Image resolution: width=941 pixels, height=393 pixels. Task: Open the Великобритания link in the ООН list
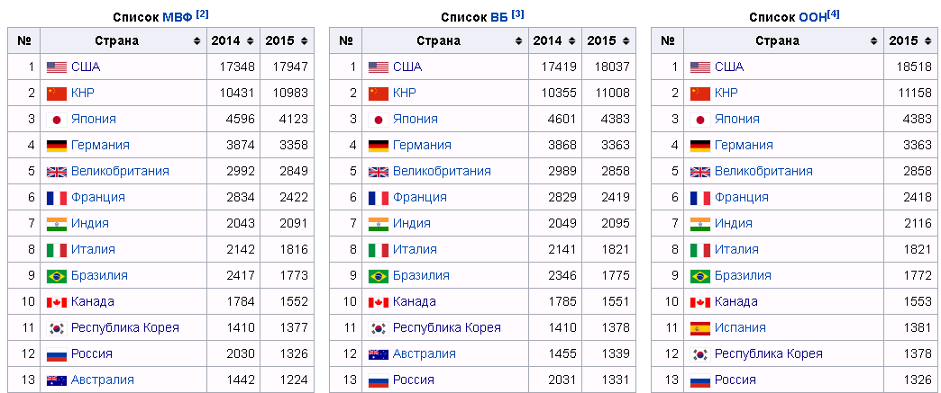point(764,172)
